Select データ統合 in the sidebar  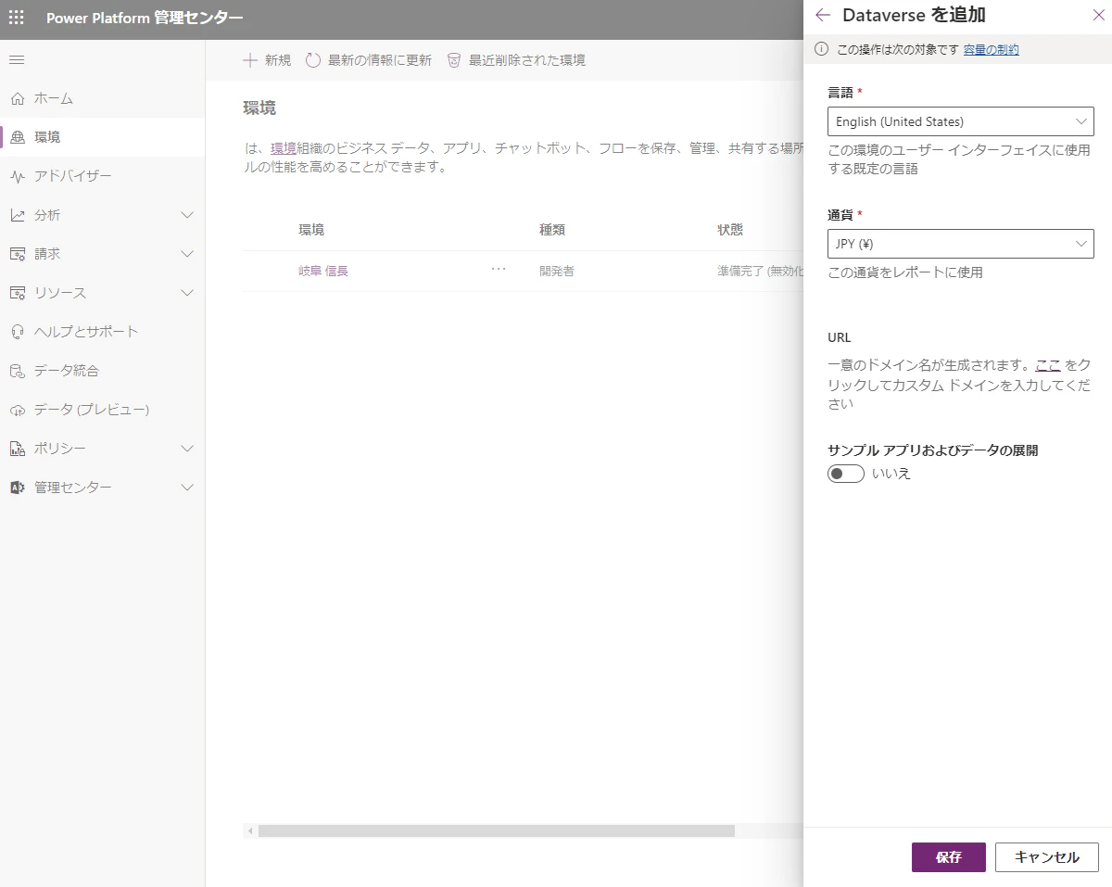pyautogui.click(x=102, y=371)
